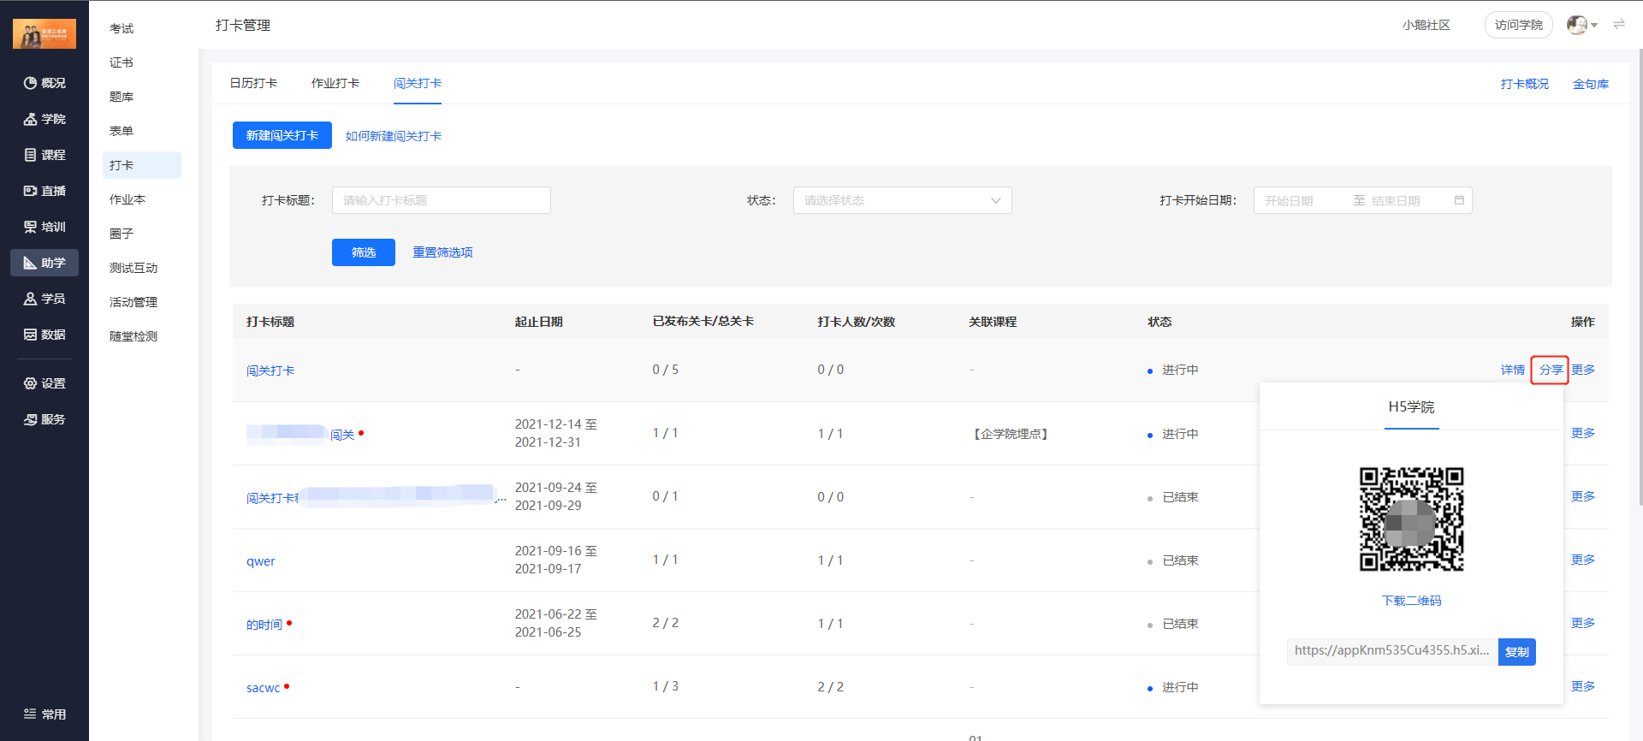Switch to 作业打卡 tab

(x=335, y=83)
